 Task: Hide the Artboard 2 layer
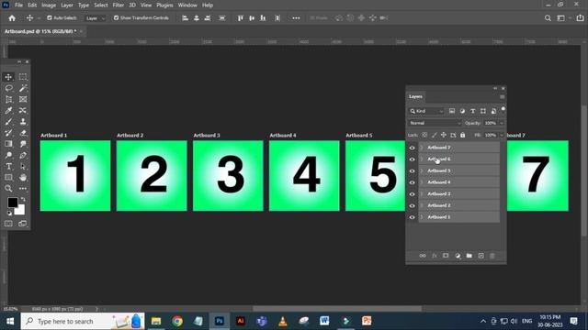(413, 205)
